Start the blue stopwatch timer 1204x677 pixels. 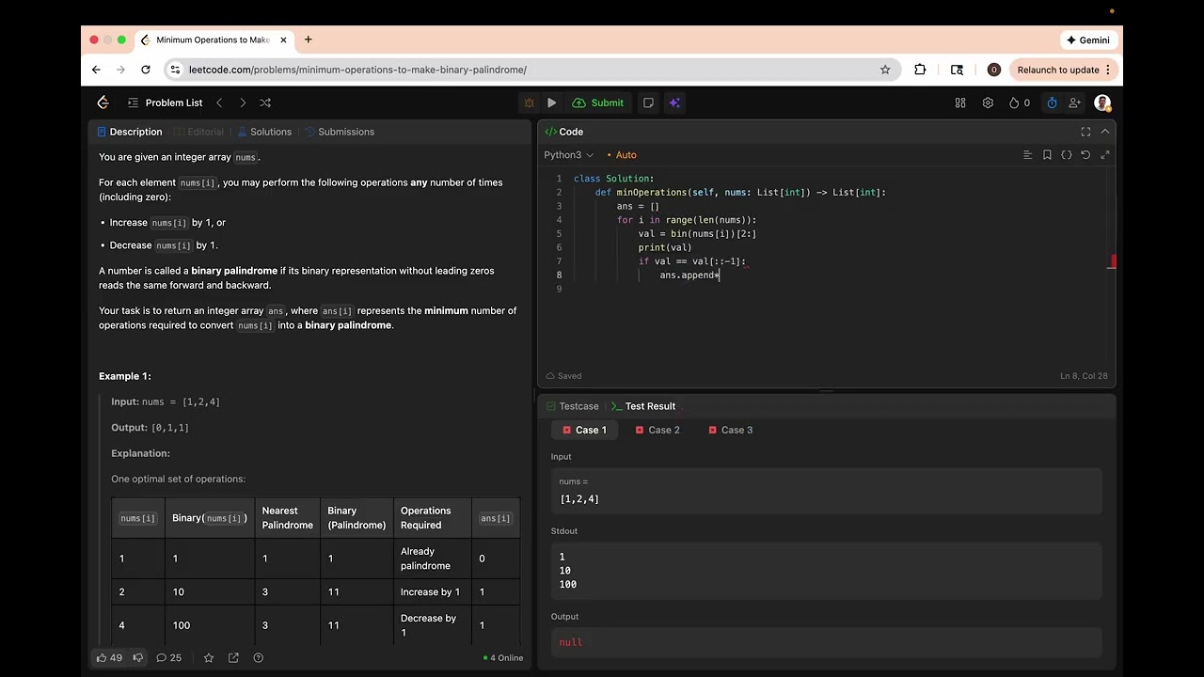(1052, 102)
